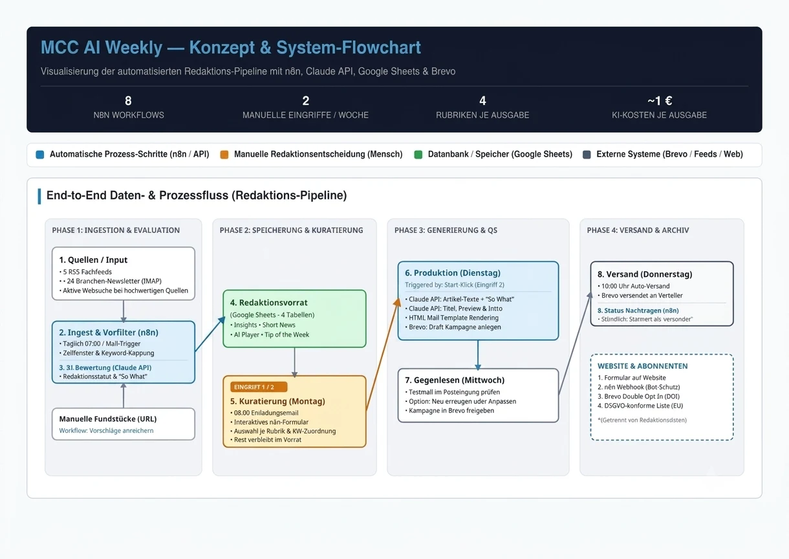Select the '8. Versand (Donnerstag)' title
This screenshot has height=559, width=789.
point(645,274)
